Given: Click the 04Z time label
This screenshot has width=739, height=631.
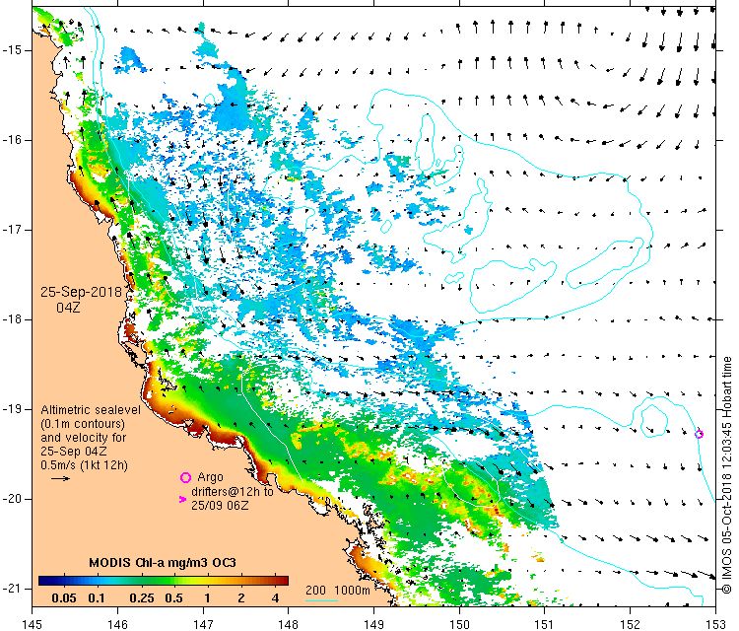Looking at the screenshot, I should 68,308.
